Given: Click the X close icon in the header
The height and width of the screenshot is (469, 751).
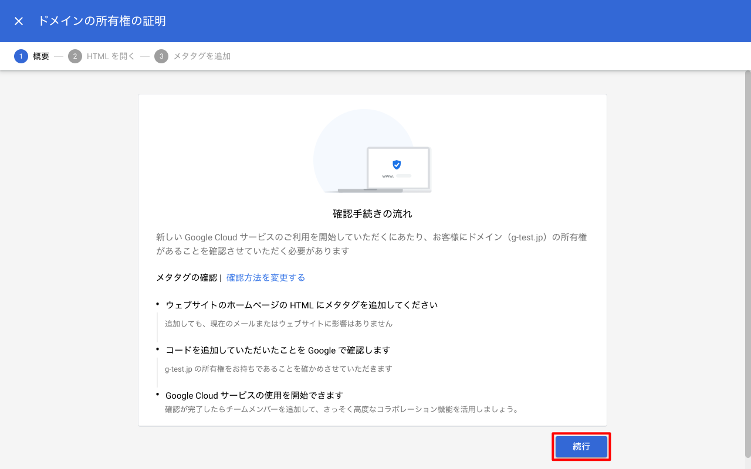Looking at the screenshot, I should (18, 21).
